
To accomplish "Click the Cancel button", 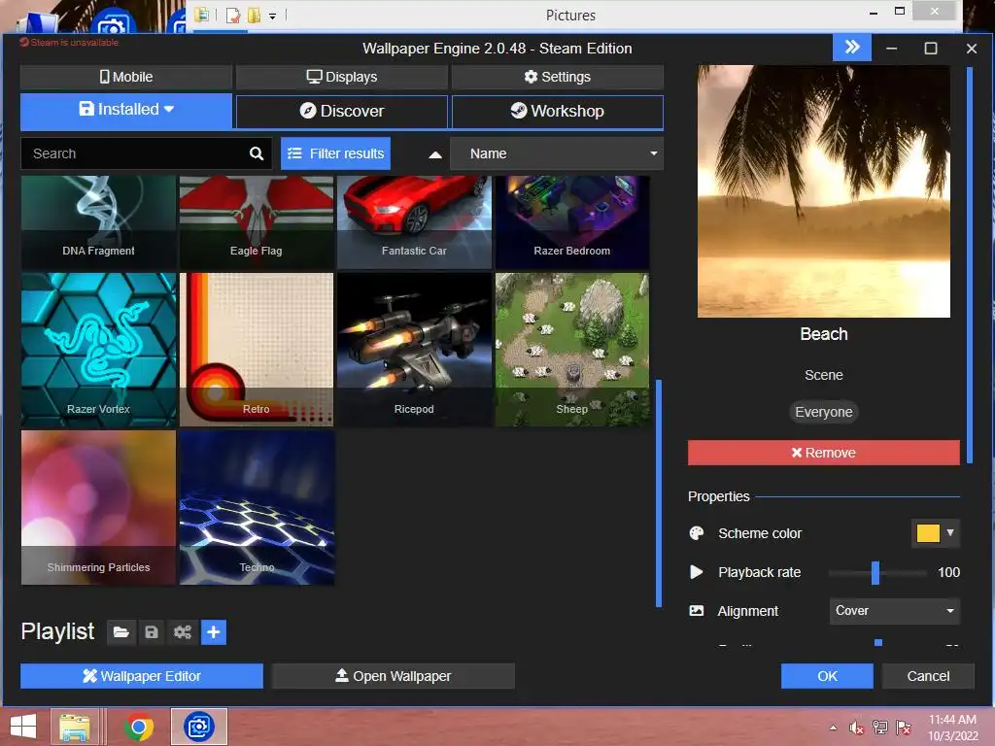I will coord(928,676).
